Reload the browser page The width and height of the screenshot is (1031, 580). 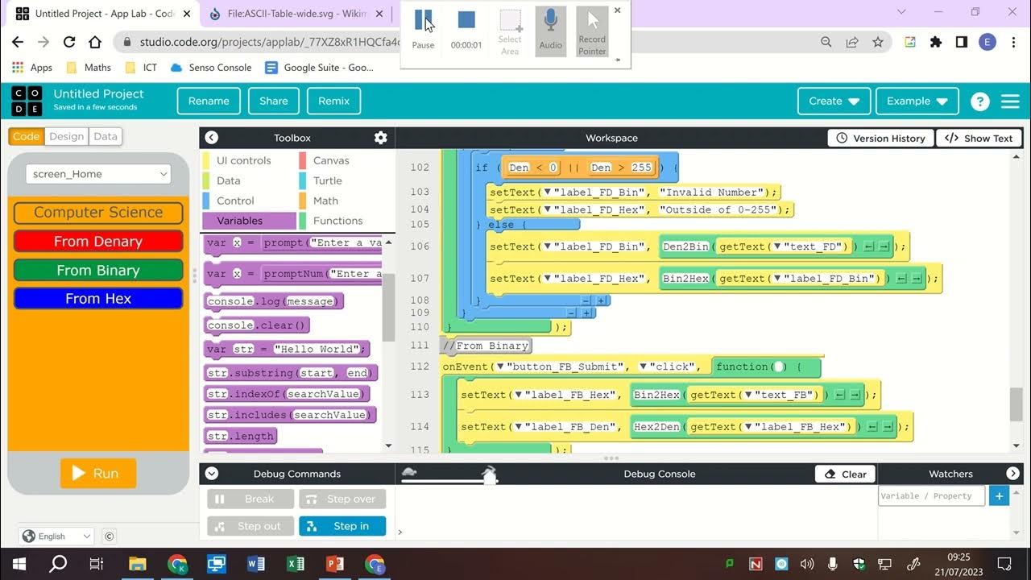[x=69, y=42]
